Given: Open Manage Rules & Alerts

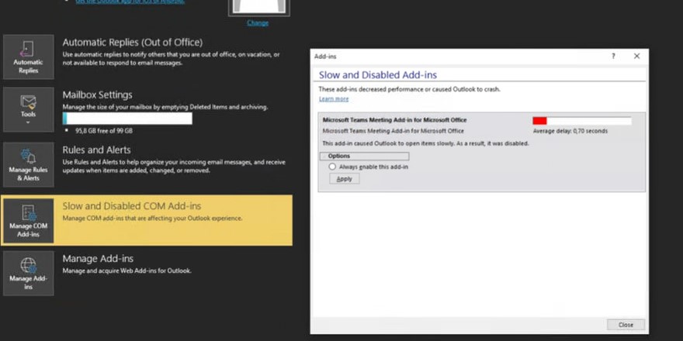Looking at the screenshot, I should click(28, 164).
